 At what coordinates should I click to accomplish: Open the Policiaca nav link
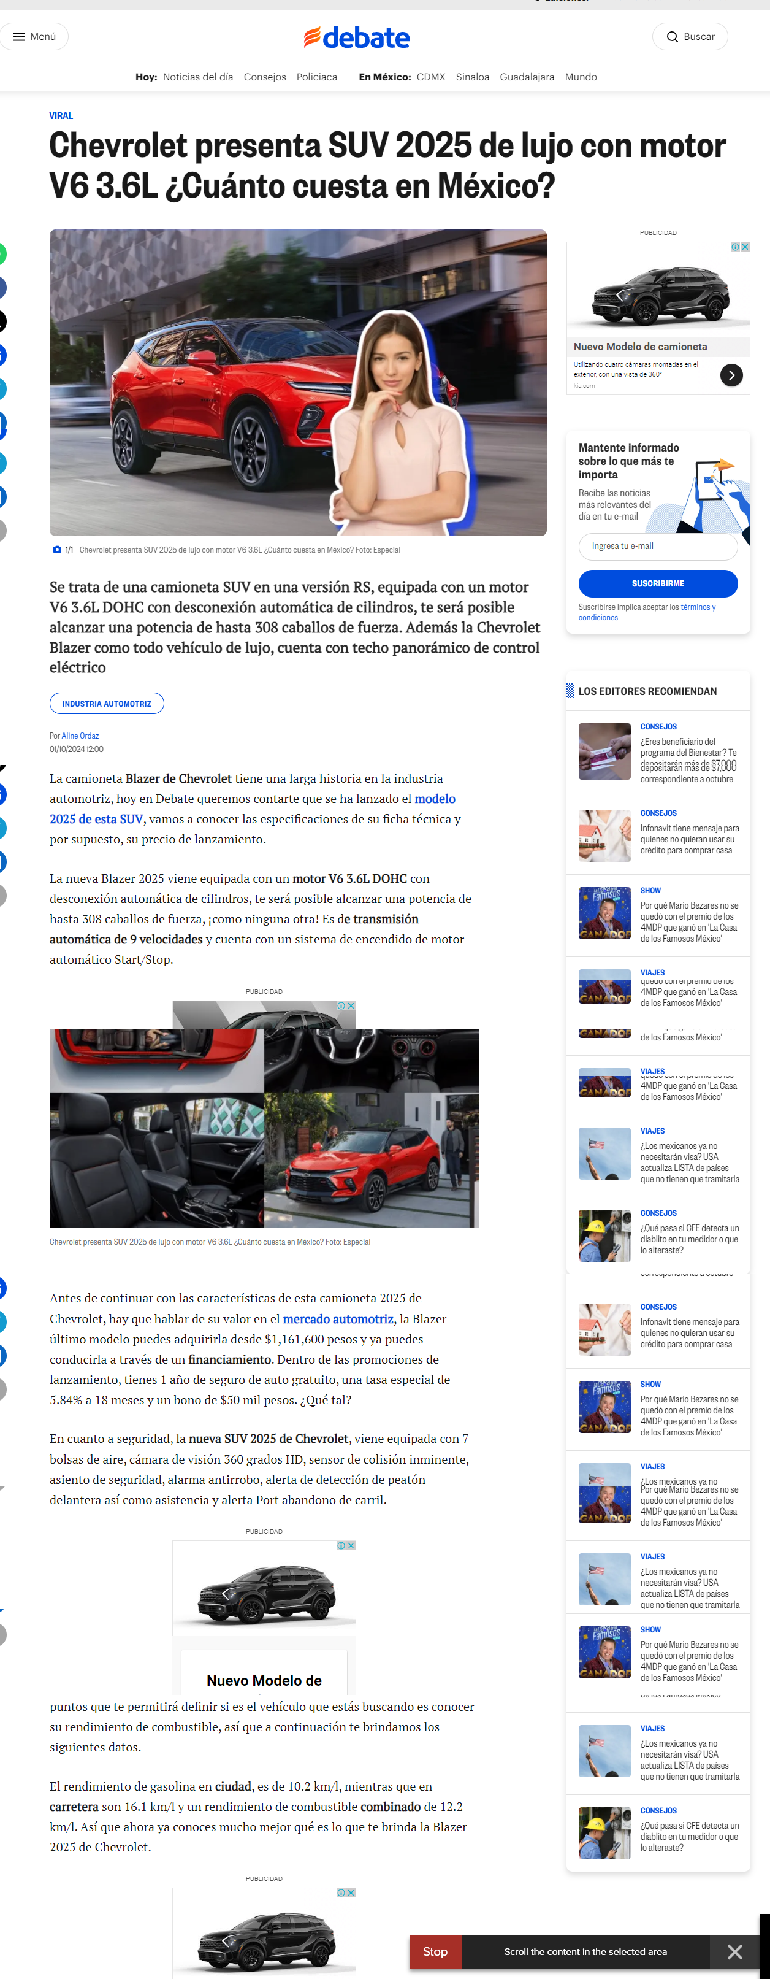(x=317, y=77)
